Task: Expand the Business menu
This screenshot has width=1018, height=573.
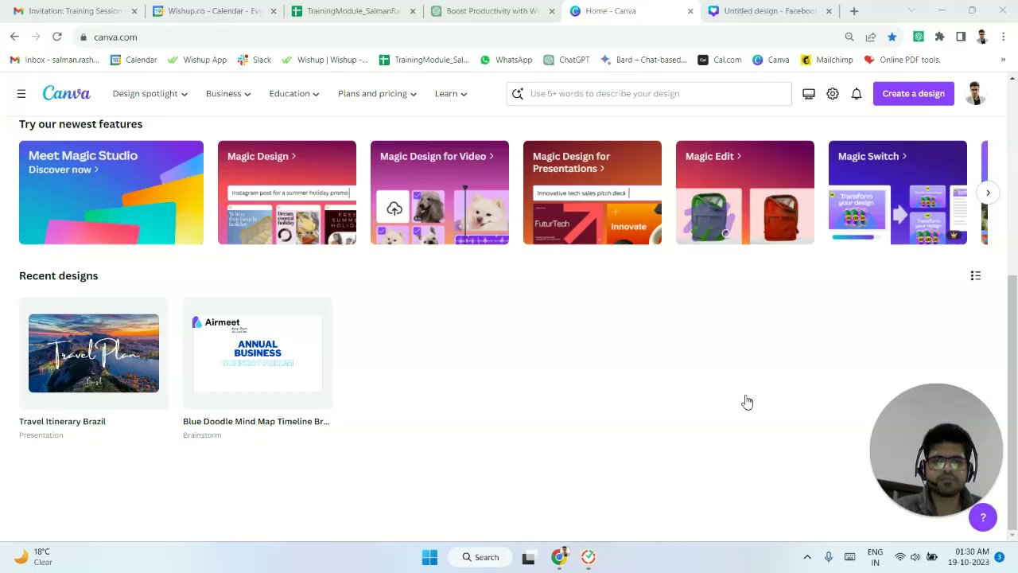Action: pos(228,94)
